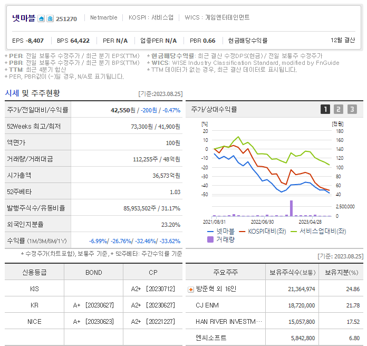Click the 시가총액 36,573억원 value
Image resolution: width=367 pixels, height=346 pixels.
[167, 176]
